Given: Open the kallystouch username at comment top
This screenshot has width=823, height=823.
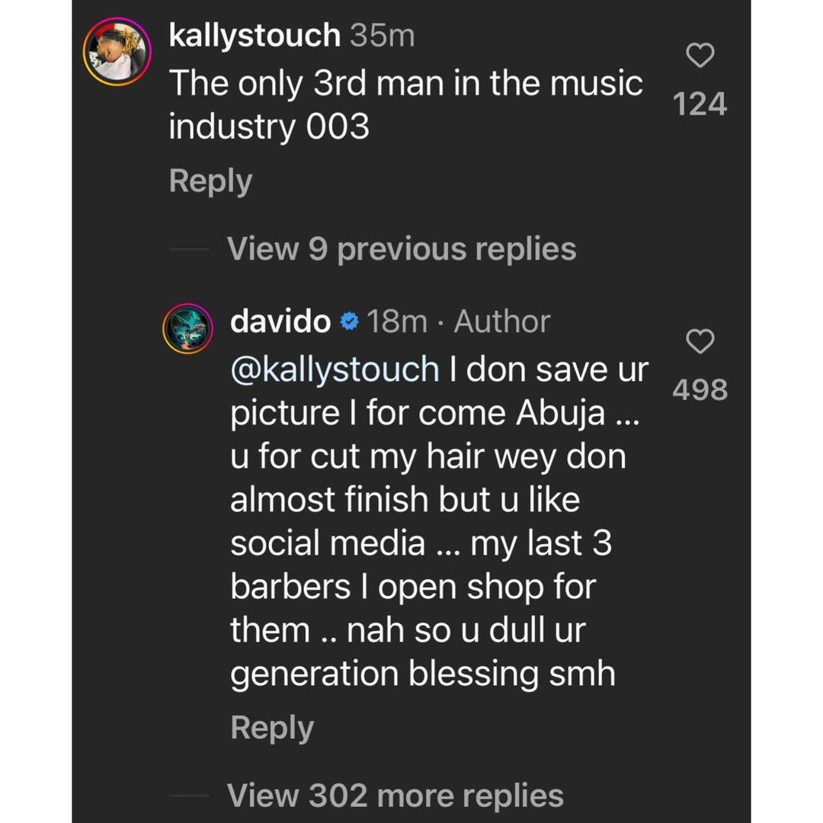Looking at the screenshot, I should pos(254,36).
